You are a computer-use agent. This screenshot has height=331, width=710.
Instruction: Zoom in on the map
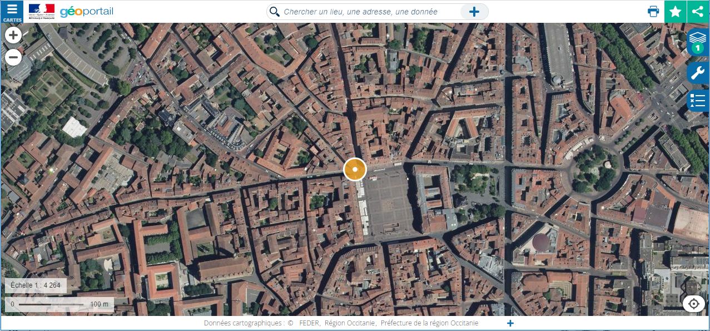[13, 36]
